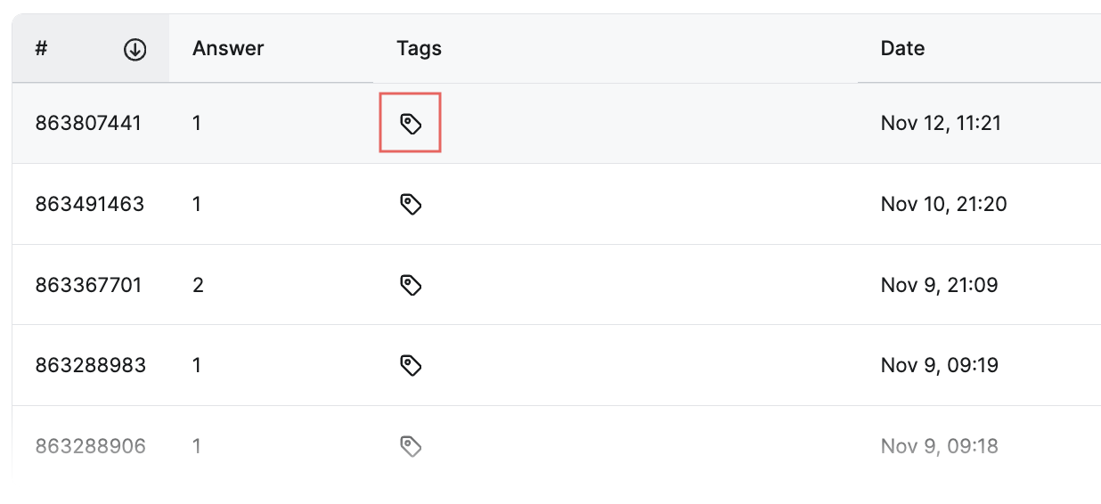The height and width of the screenshot is (504, 1101).
Task: Click the # column header label
Action: [41, 48]
